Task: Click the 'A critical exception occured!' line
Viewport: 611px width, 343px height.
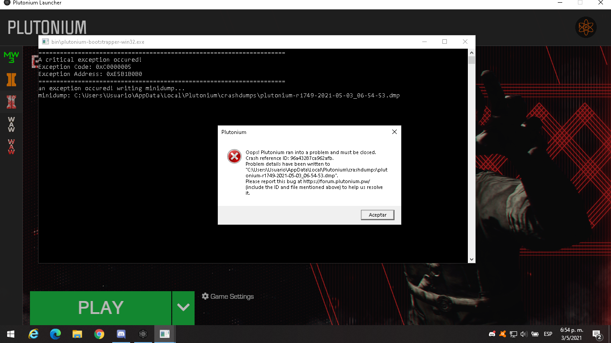Action: (90, 59)
